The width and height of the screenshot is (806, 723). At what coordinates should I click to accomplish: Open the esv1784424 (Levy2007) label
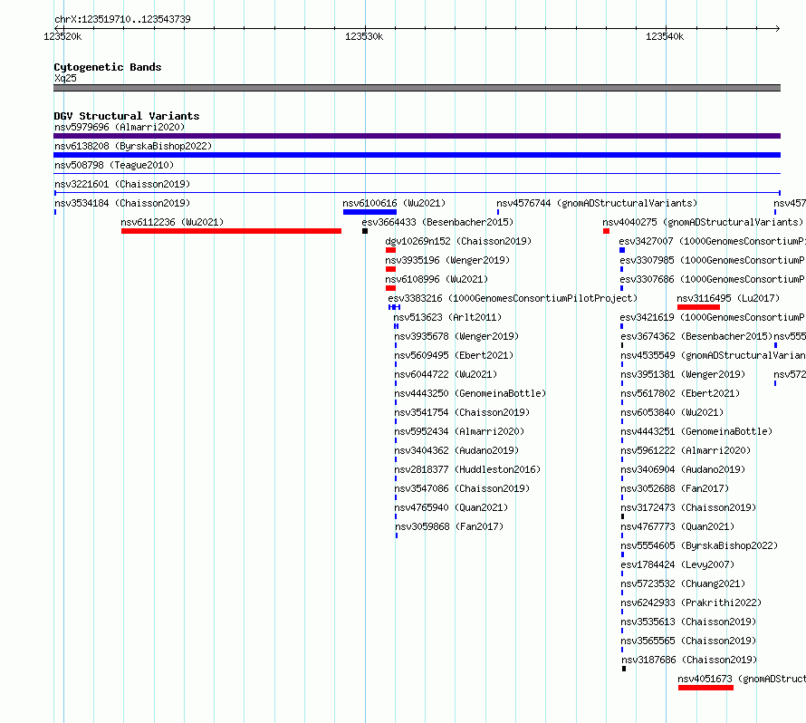click(x=678, y=564)
